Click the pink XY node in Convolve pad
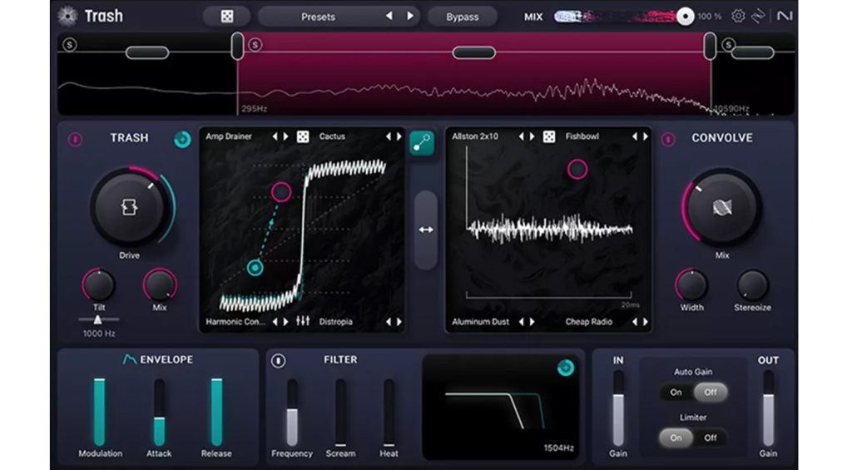Screen dimensions: 852x470 pyautogui.click(x=577, y=169)
